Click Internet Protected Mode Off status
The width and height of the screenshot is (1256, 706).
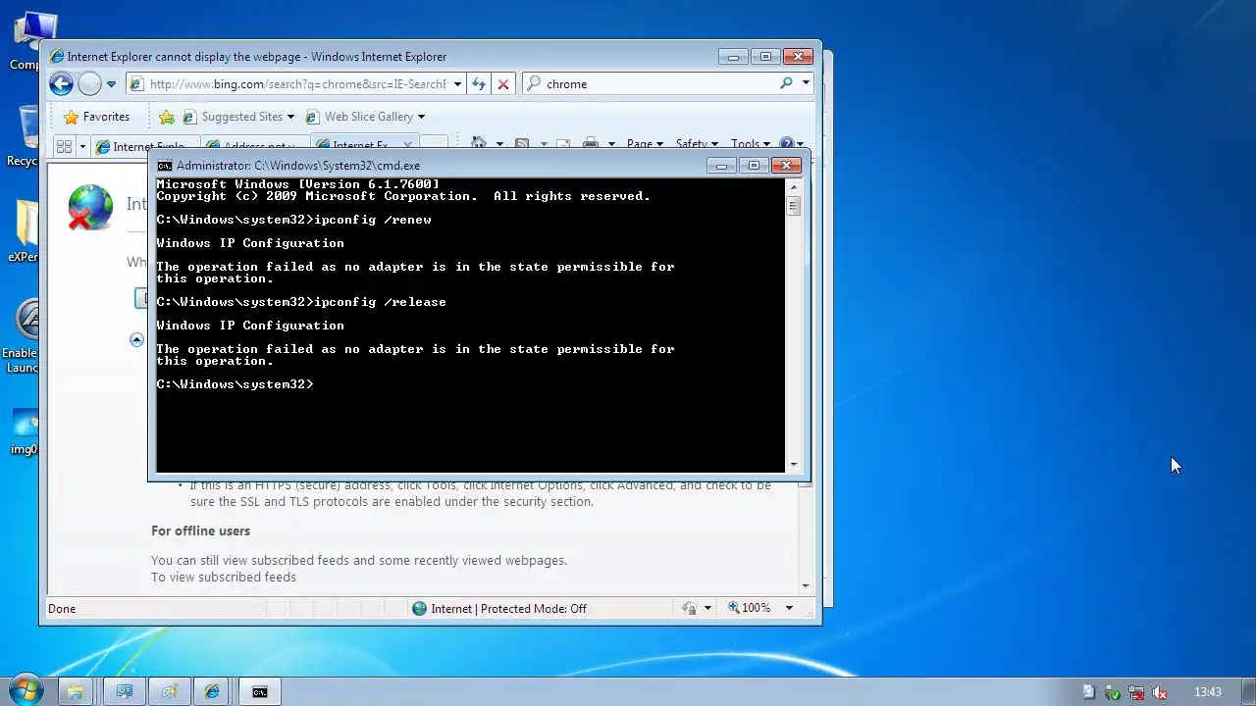coord(498,609)
